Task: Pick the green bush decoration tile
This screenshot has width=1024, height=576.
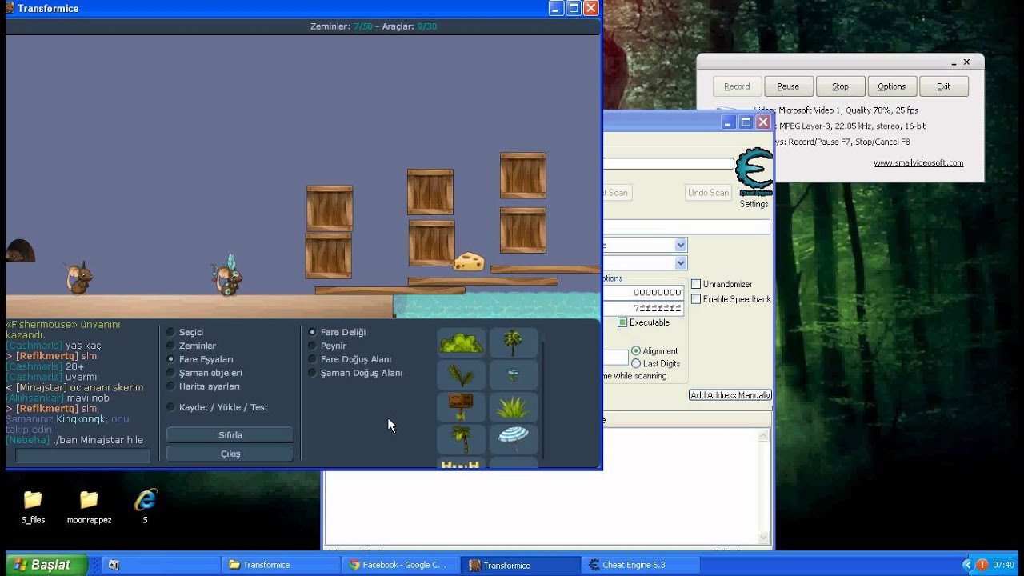Action: click(461, 342)
